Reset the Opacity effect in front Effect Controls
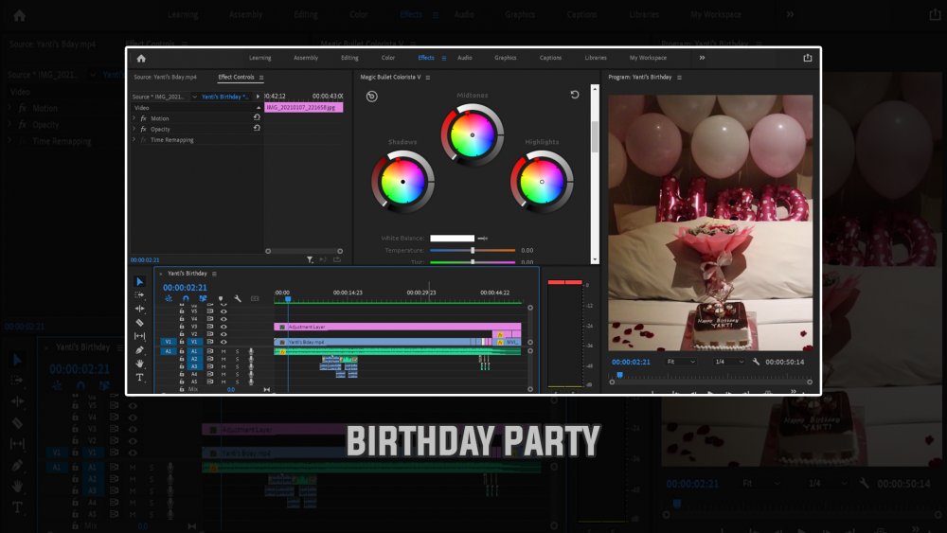Screen dimensions: 947x533 (257, 128)
